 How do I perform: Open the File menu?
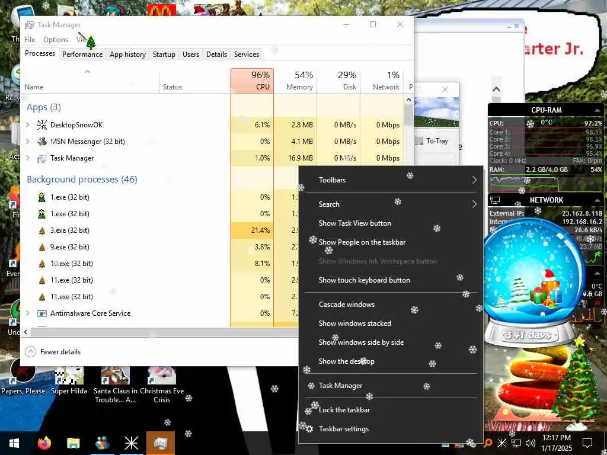(30, 40)
